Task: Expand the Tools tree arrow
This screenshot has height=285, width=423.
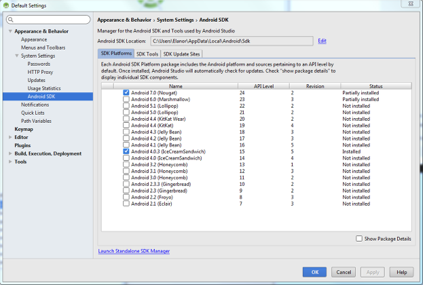Action: click(10, 161)
